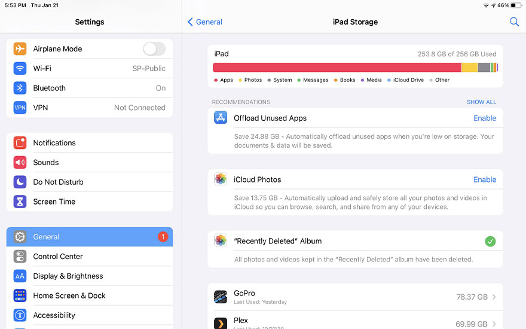Tap the Home Screen & Dock icon
This screenshot has height=329, width=526.
click(20, 296)
